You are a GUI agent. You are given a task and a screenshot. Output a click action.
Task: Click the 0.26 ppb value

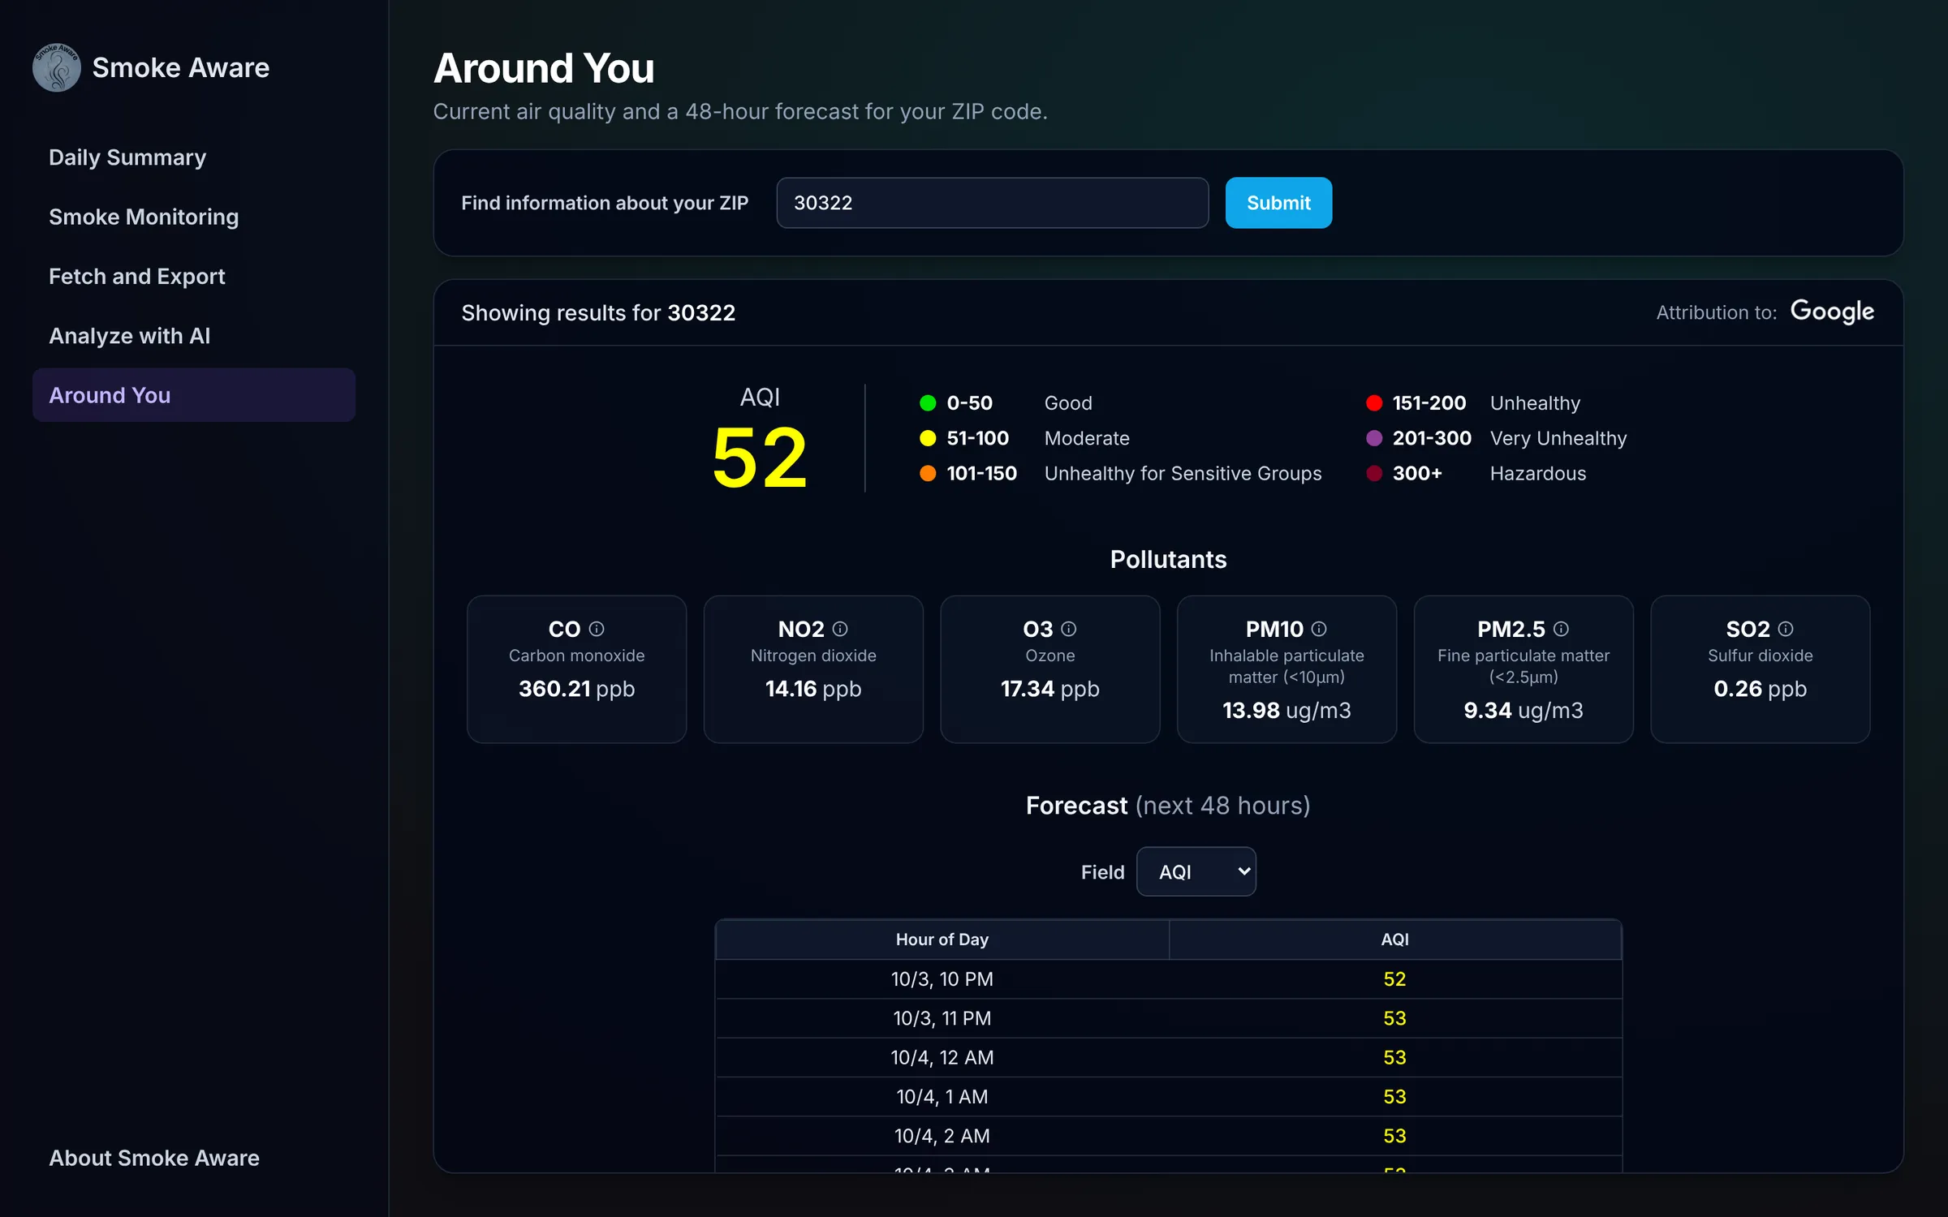[1761, 689]
